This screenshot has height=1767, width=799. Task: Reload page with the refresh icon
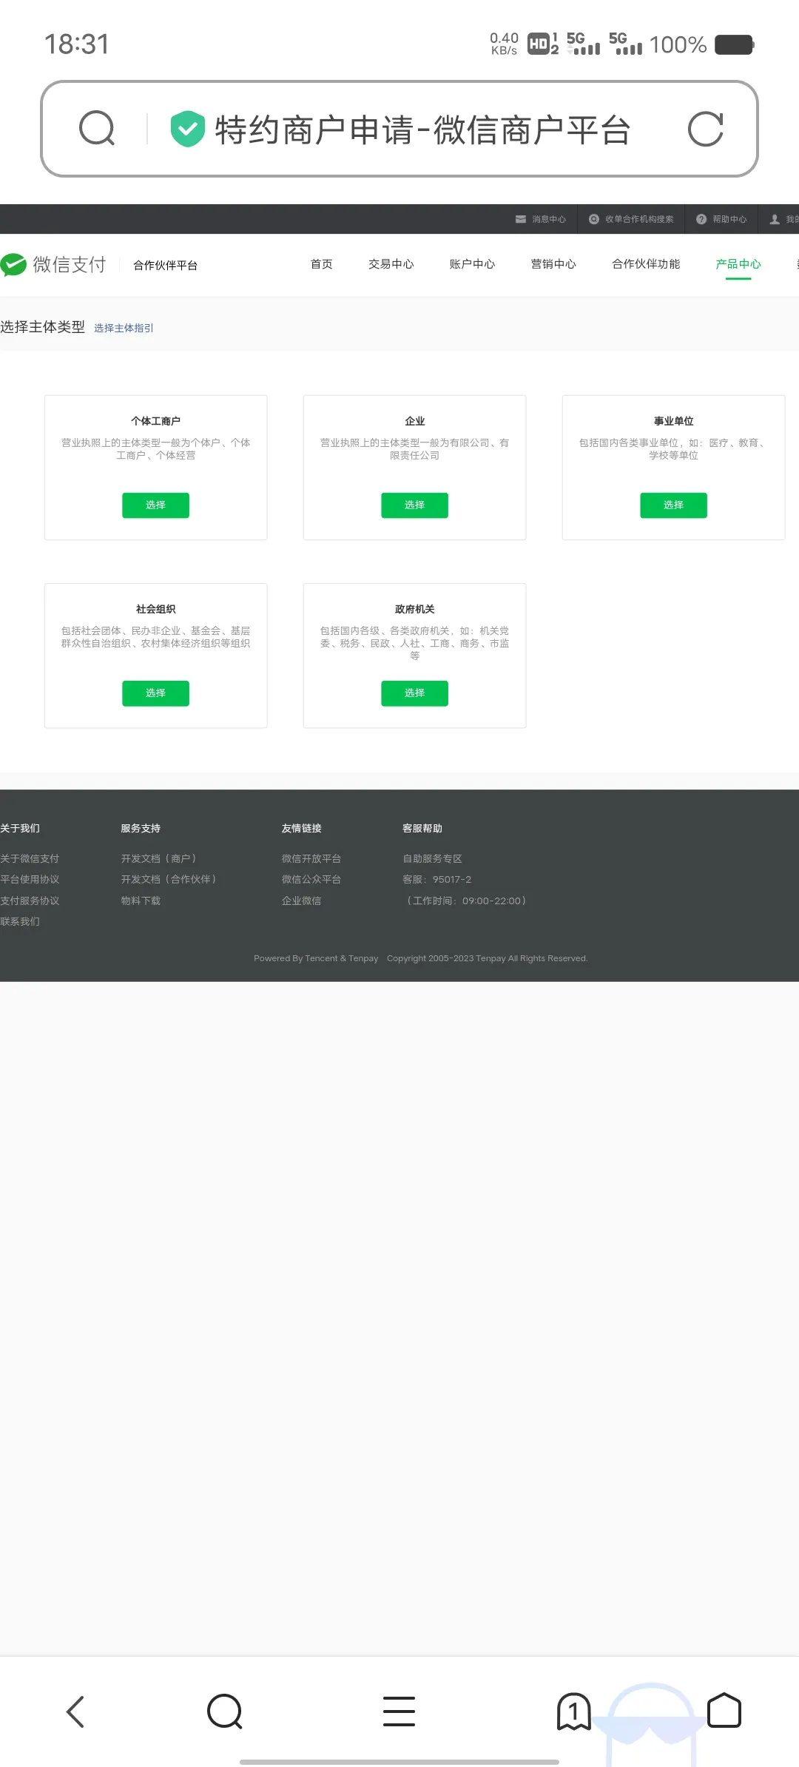pyautogui.click(x=705, y=129)
